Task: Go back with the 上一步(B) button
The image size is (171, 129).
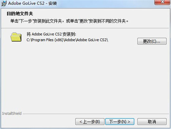Action: 90,122
